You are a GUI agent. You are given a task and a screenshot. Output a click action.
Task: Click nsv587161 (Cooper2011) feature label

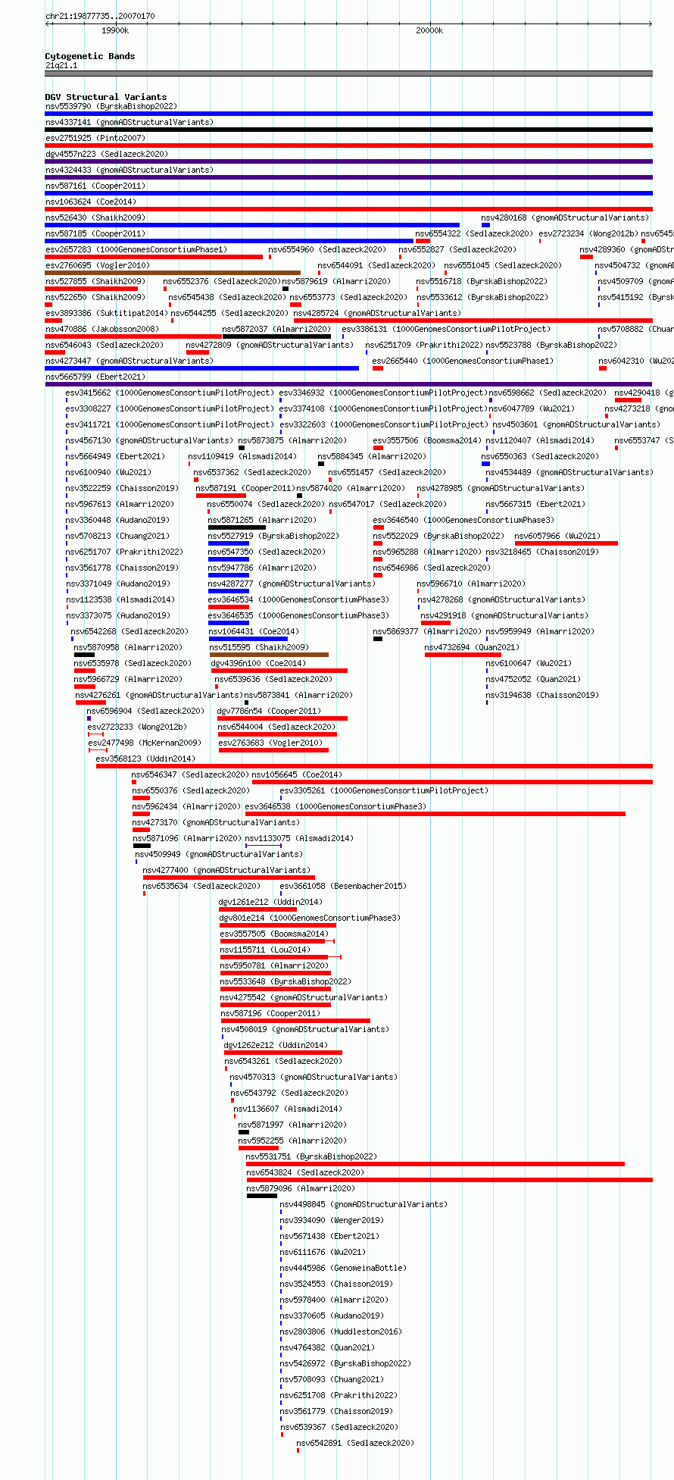pos(95,186)
